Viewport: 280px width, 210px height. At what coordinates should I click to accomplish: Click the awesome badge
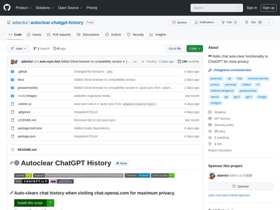coord(62,182)
